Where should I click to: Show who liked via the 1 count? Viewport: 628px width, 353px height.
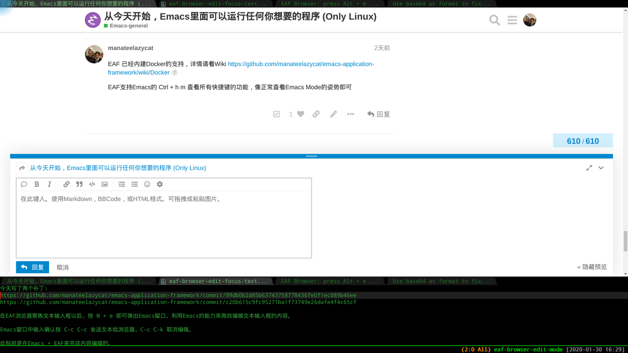[291, 114]
